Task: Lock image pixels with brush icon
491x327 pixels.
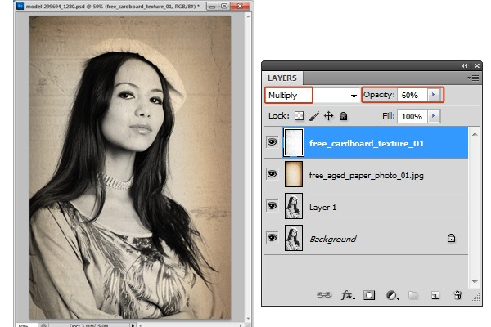Action: click(313, 116)
